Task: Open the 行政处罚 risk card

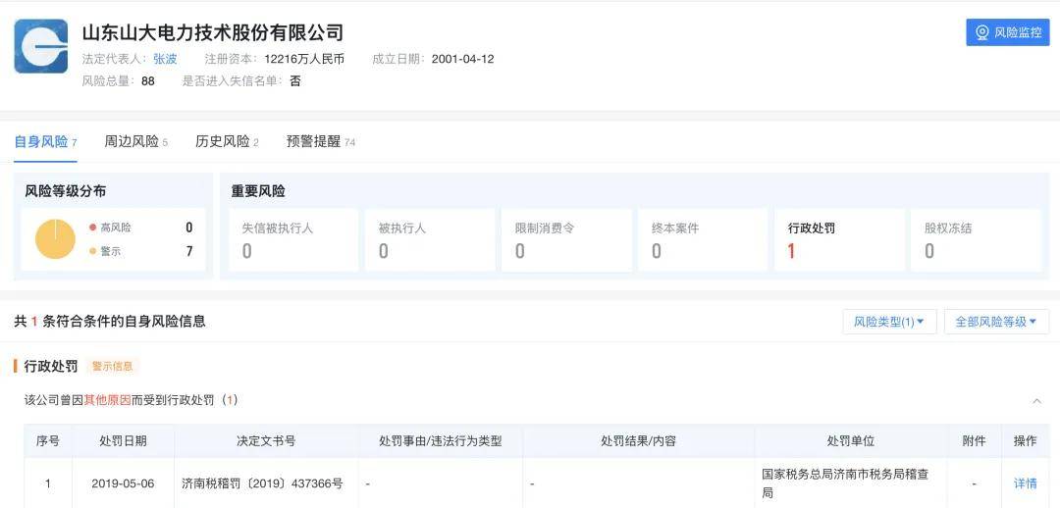Action: (839, 240)
